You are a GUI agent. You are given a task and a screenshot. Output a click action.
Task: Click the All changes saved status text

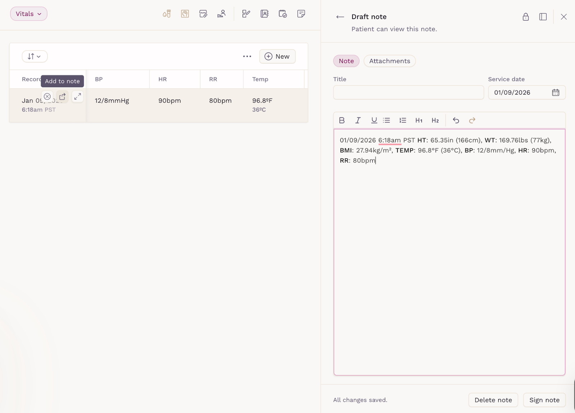tap(360, 400)
